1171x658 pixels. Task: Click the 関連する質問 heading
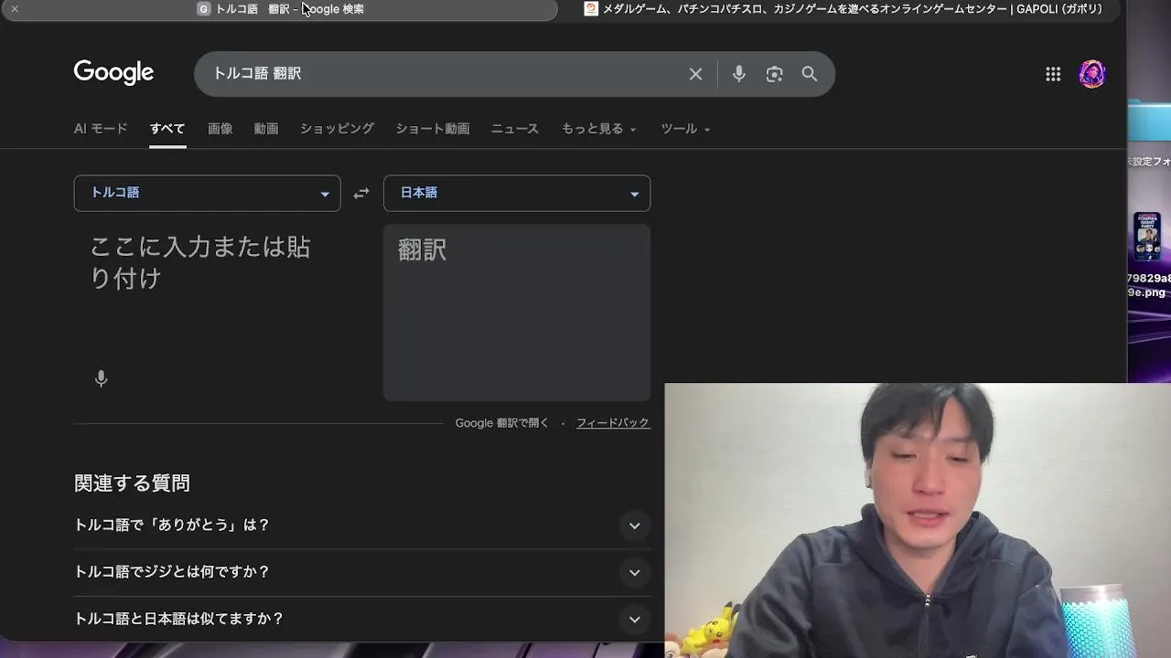[132, 483]
